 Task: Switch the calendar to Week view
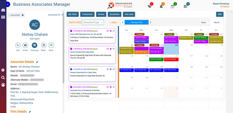pyautogui.click(x=203, y=22)
